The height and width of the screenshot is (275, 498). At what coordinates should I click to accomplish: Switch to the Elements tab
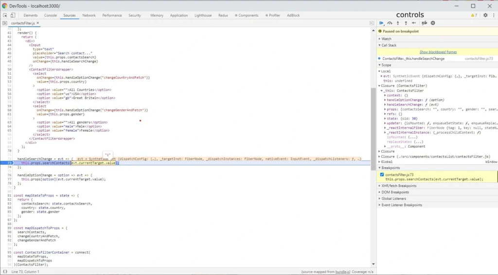coord(31,15)
